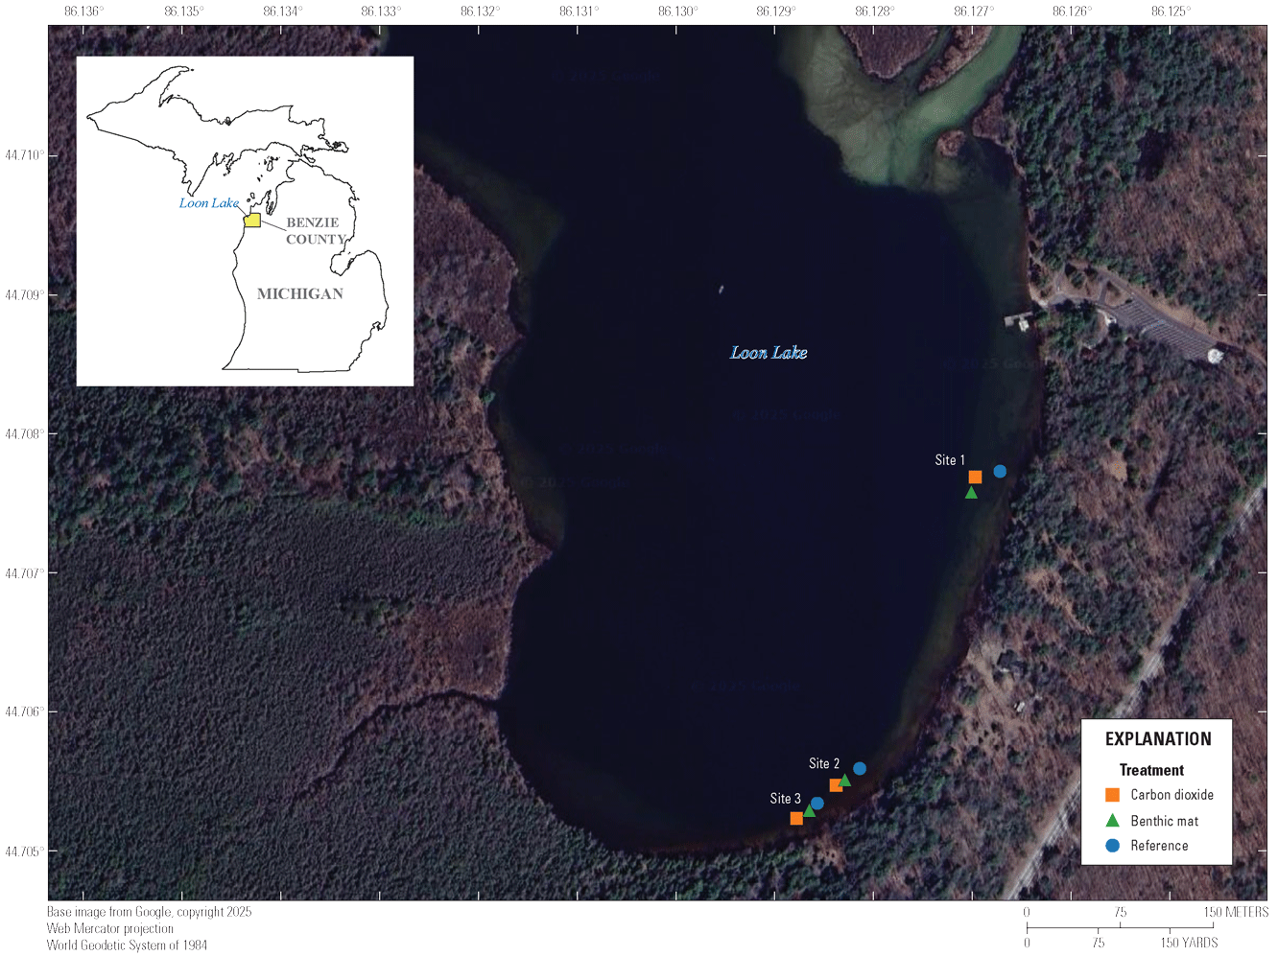Click the Site 1 green benthic mat triangle
1278x956 pixels.
tap(971, 493)
